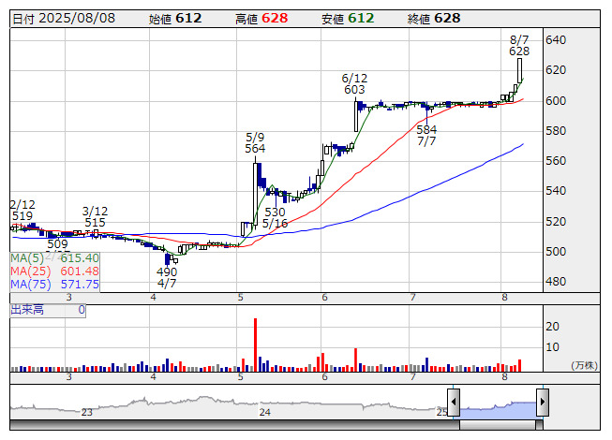Viewport: 612px width, 440px height.
Task: Click the MA(5) 615.40 legend entry
Action: 54,258
